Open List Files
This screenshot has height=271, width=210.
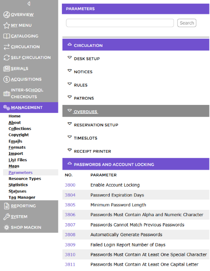(17, 160)
